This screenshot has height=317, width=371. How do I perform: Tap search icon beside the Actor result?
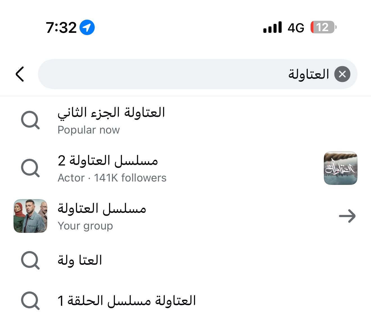pos(30,168)
